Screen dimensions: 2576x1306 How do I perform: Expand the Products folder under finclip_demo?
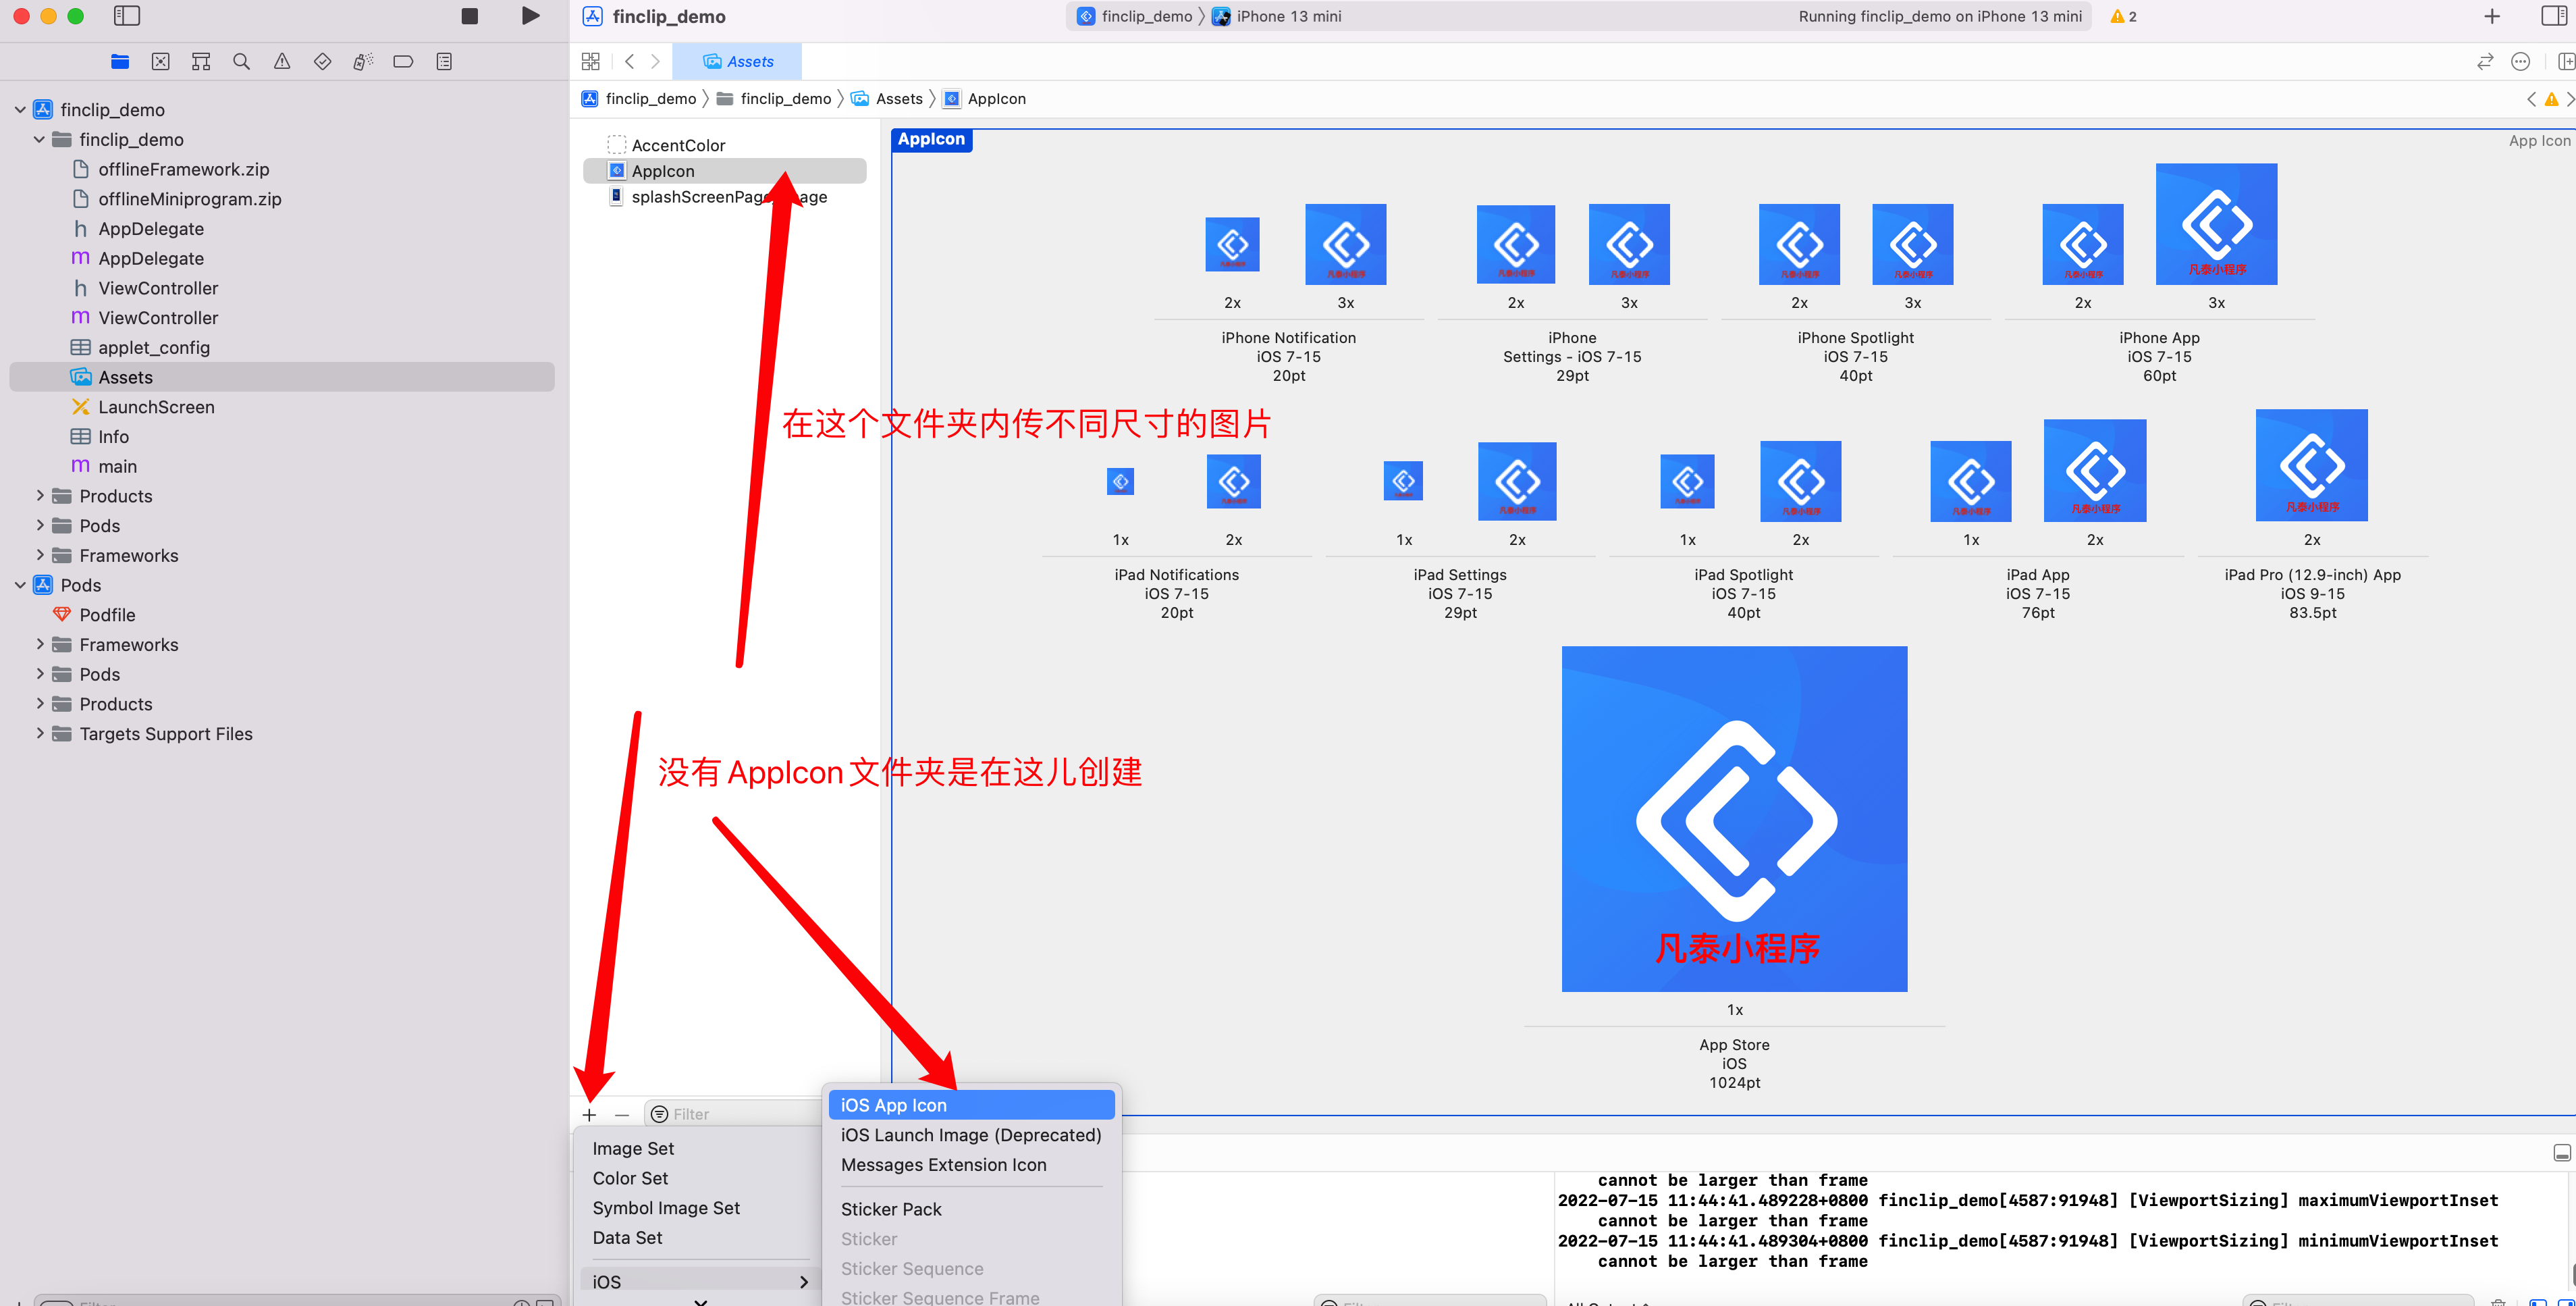coord(40,496)
